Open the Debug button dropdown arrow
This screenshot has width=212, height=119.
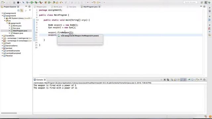point(29,2)
